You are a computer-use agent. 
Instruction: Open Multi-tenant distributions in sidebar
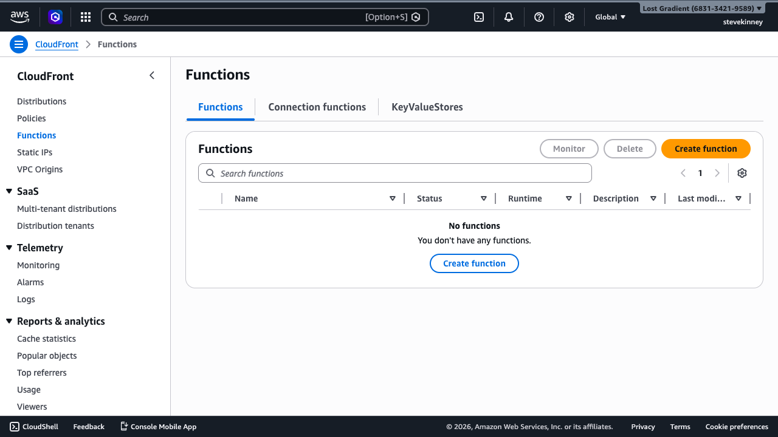click(67, 209)
